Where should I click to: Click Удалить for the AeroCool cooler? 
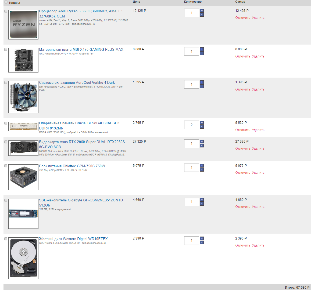point(258,89)
